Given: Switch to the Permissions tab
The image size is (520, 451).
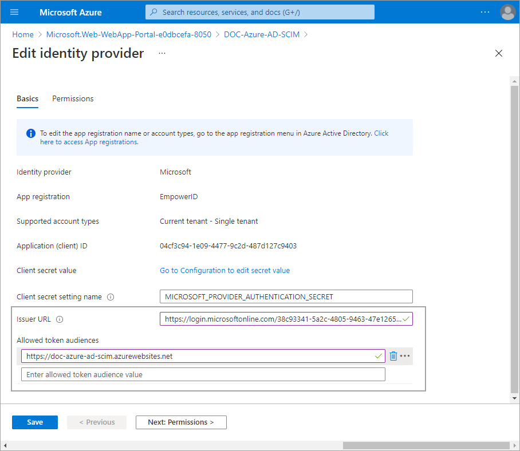Looking at the screenshot, I should (x=73, y=98).
